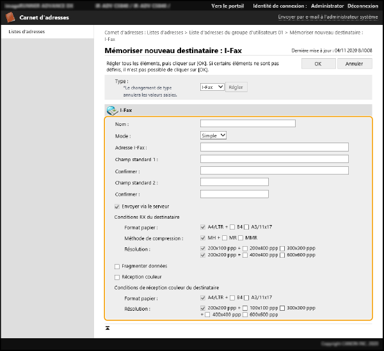Open the Type dropdown showing I-Fax
This screenshot has width=384, height=351.
point(212,87)
